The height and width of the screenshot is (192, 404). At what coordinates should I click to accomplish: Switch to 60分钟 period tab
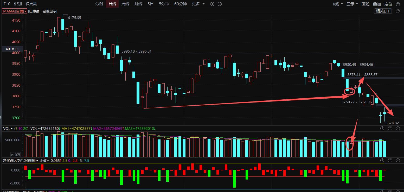(180, 4)
